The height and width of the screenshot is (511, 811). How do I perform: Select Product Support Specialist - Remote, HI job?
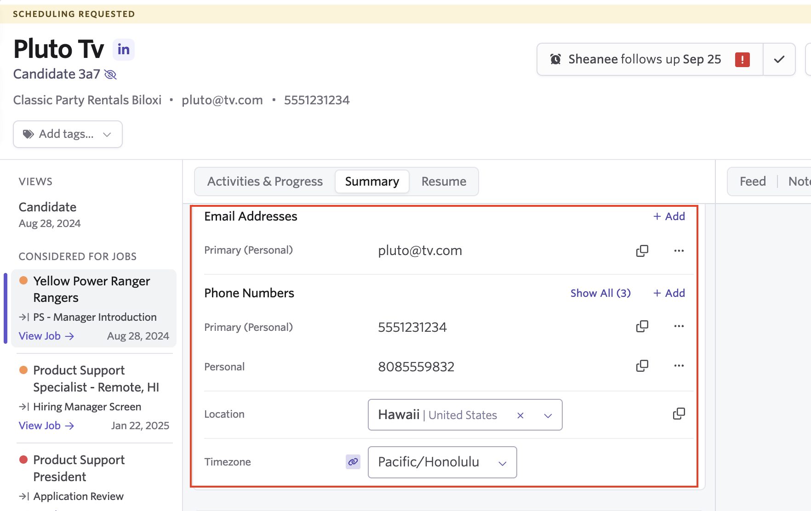click(96, 379)
